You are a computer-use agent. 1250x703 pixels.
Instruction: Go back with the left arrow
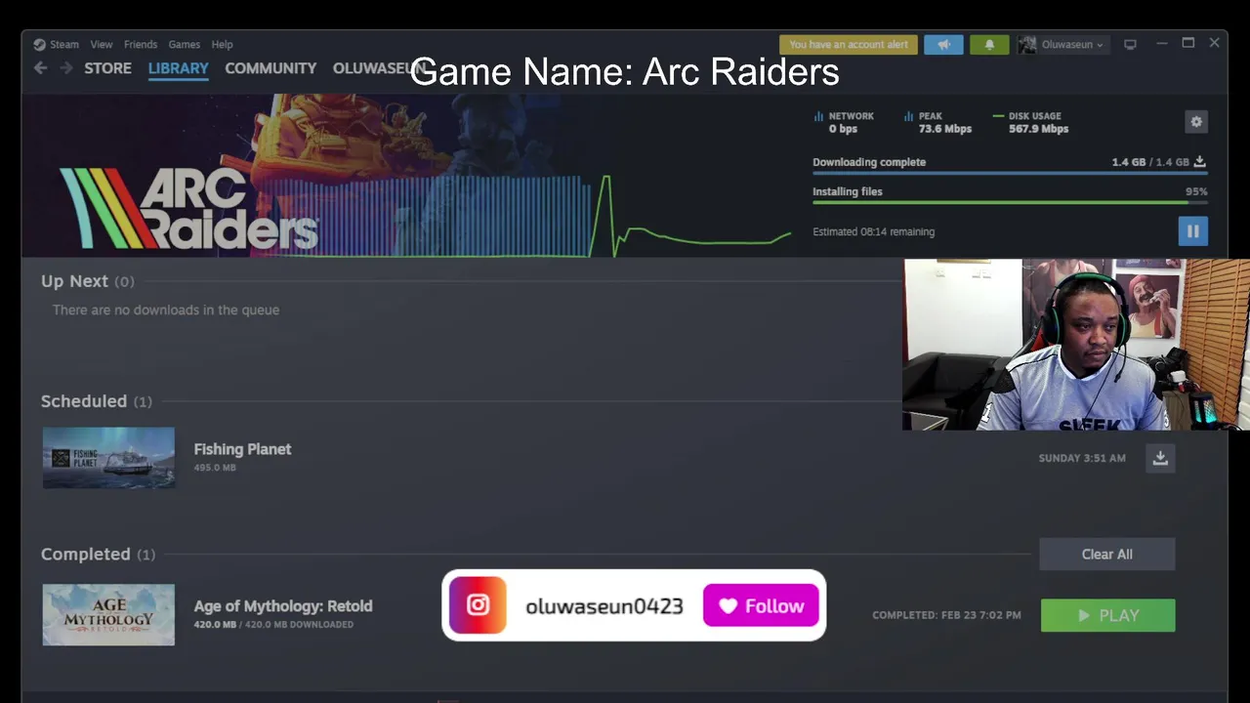click(x=40, y=67)
